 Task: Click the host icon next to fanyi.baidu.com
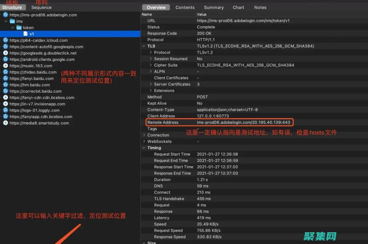tap(5, 78)
